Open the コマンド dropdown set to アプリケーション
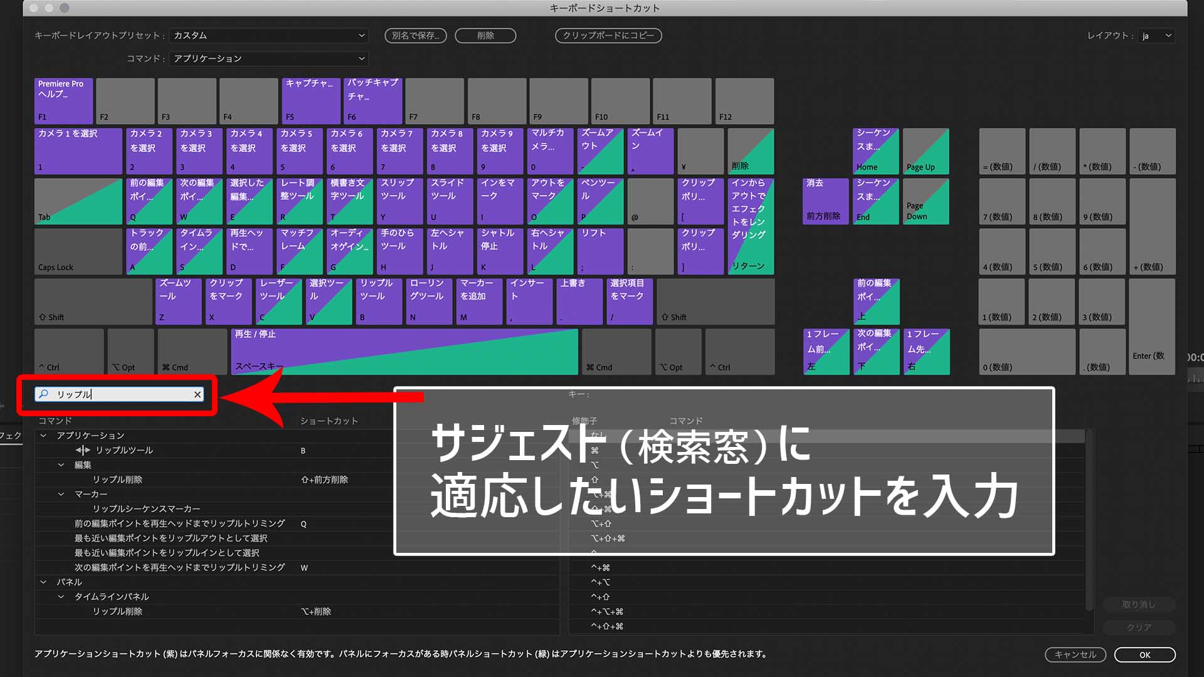Screen dimensions: 1204x677 pos(269,58)
